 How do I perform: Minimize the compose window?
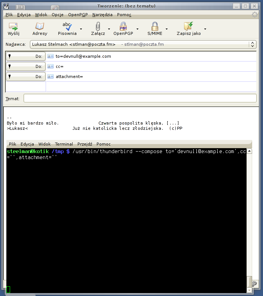pos(236,6)
